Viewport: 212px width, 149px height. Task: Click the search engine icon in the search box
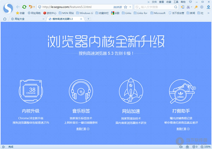(x=137, y=7)
